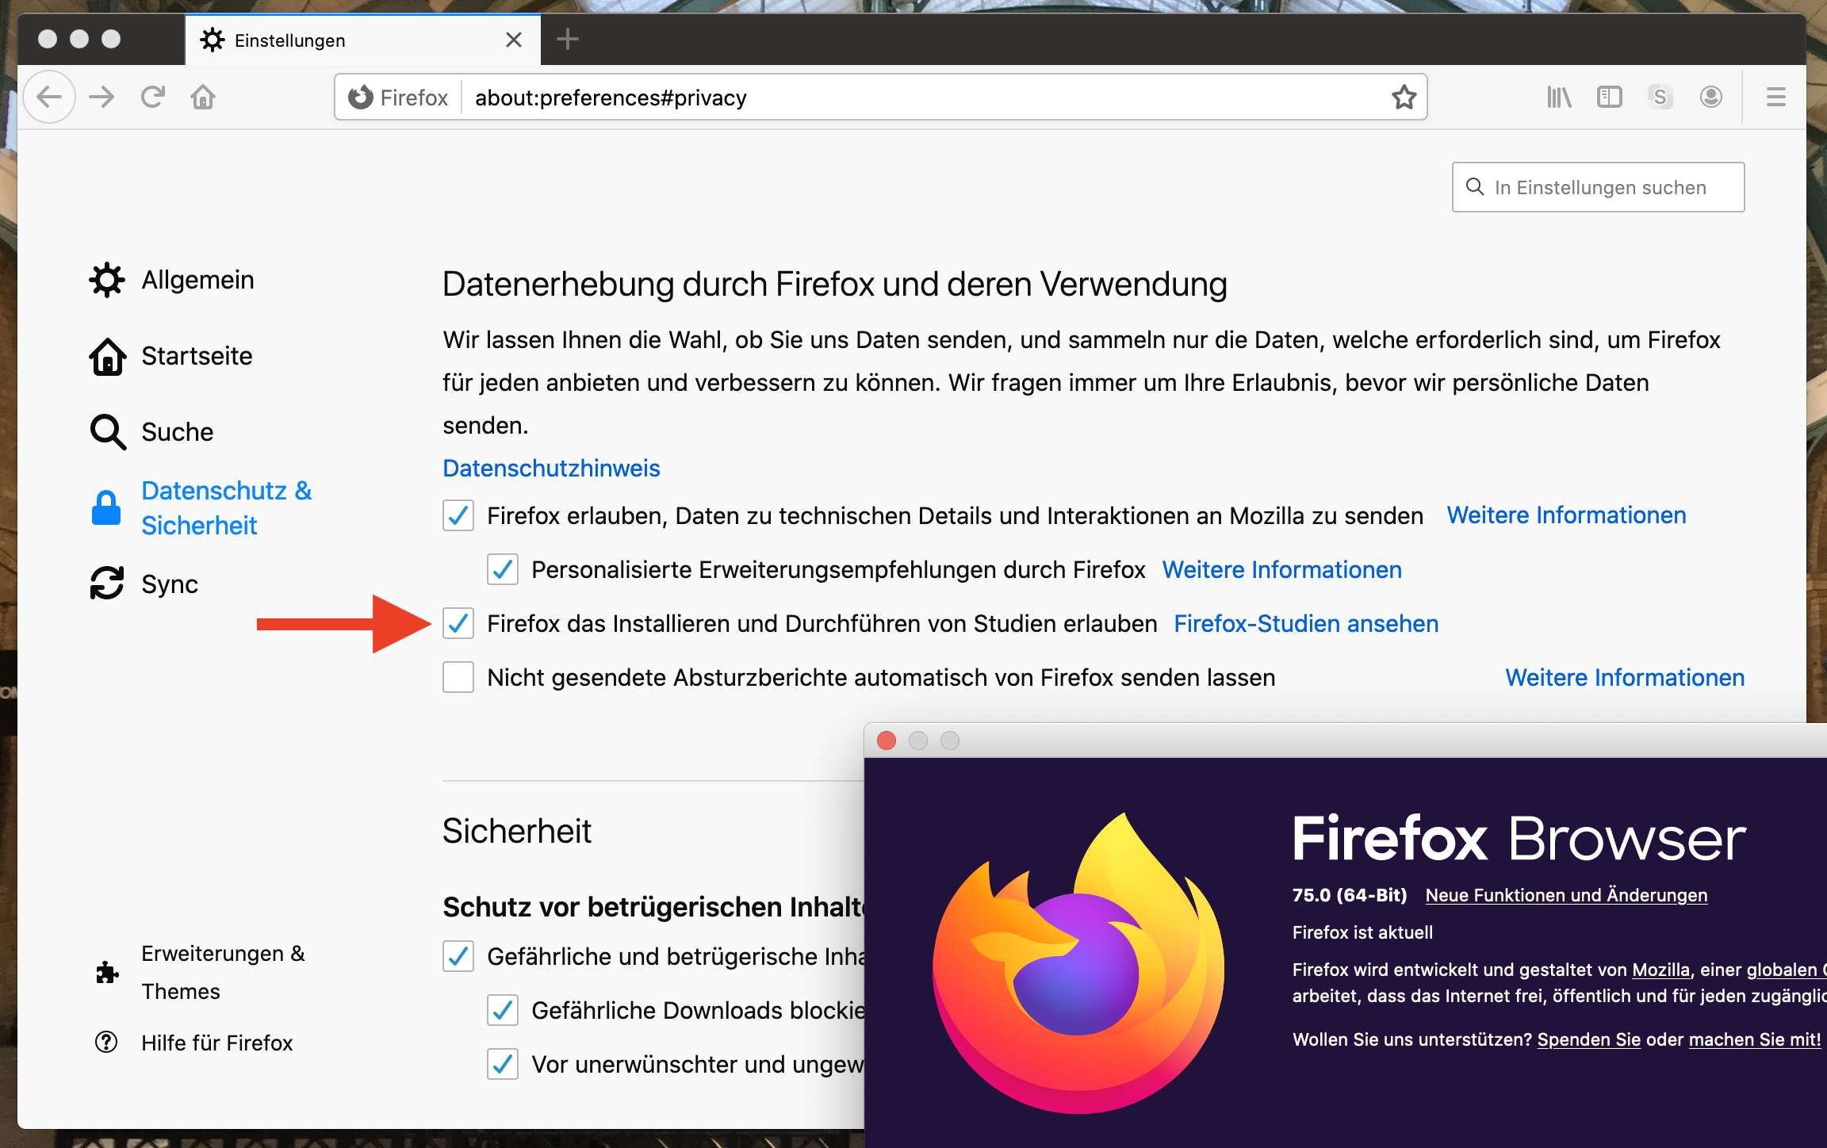Focus the In Einstellungen suchen field
The width and height of the screenshot is (1827, 1148).
coord(1598,187)
